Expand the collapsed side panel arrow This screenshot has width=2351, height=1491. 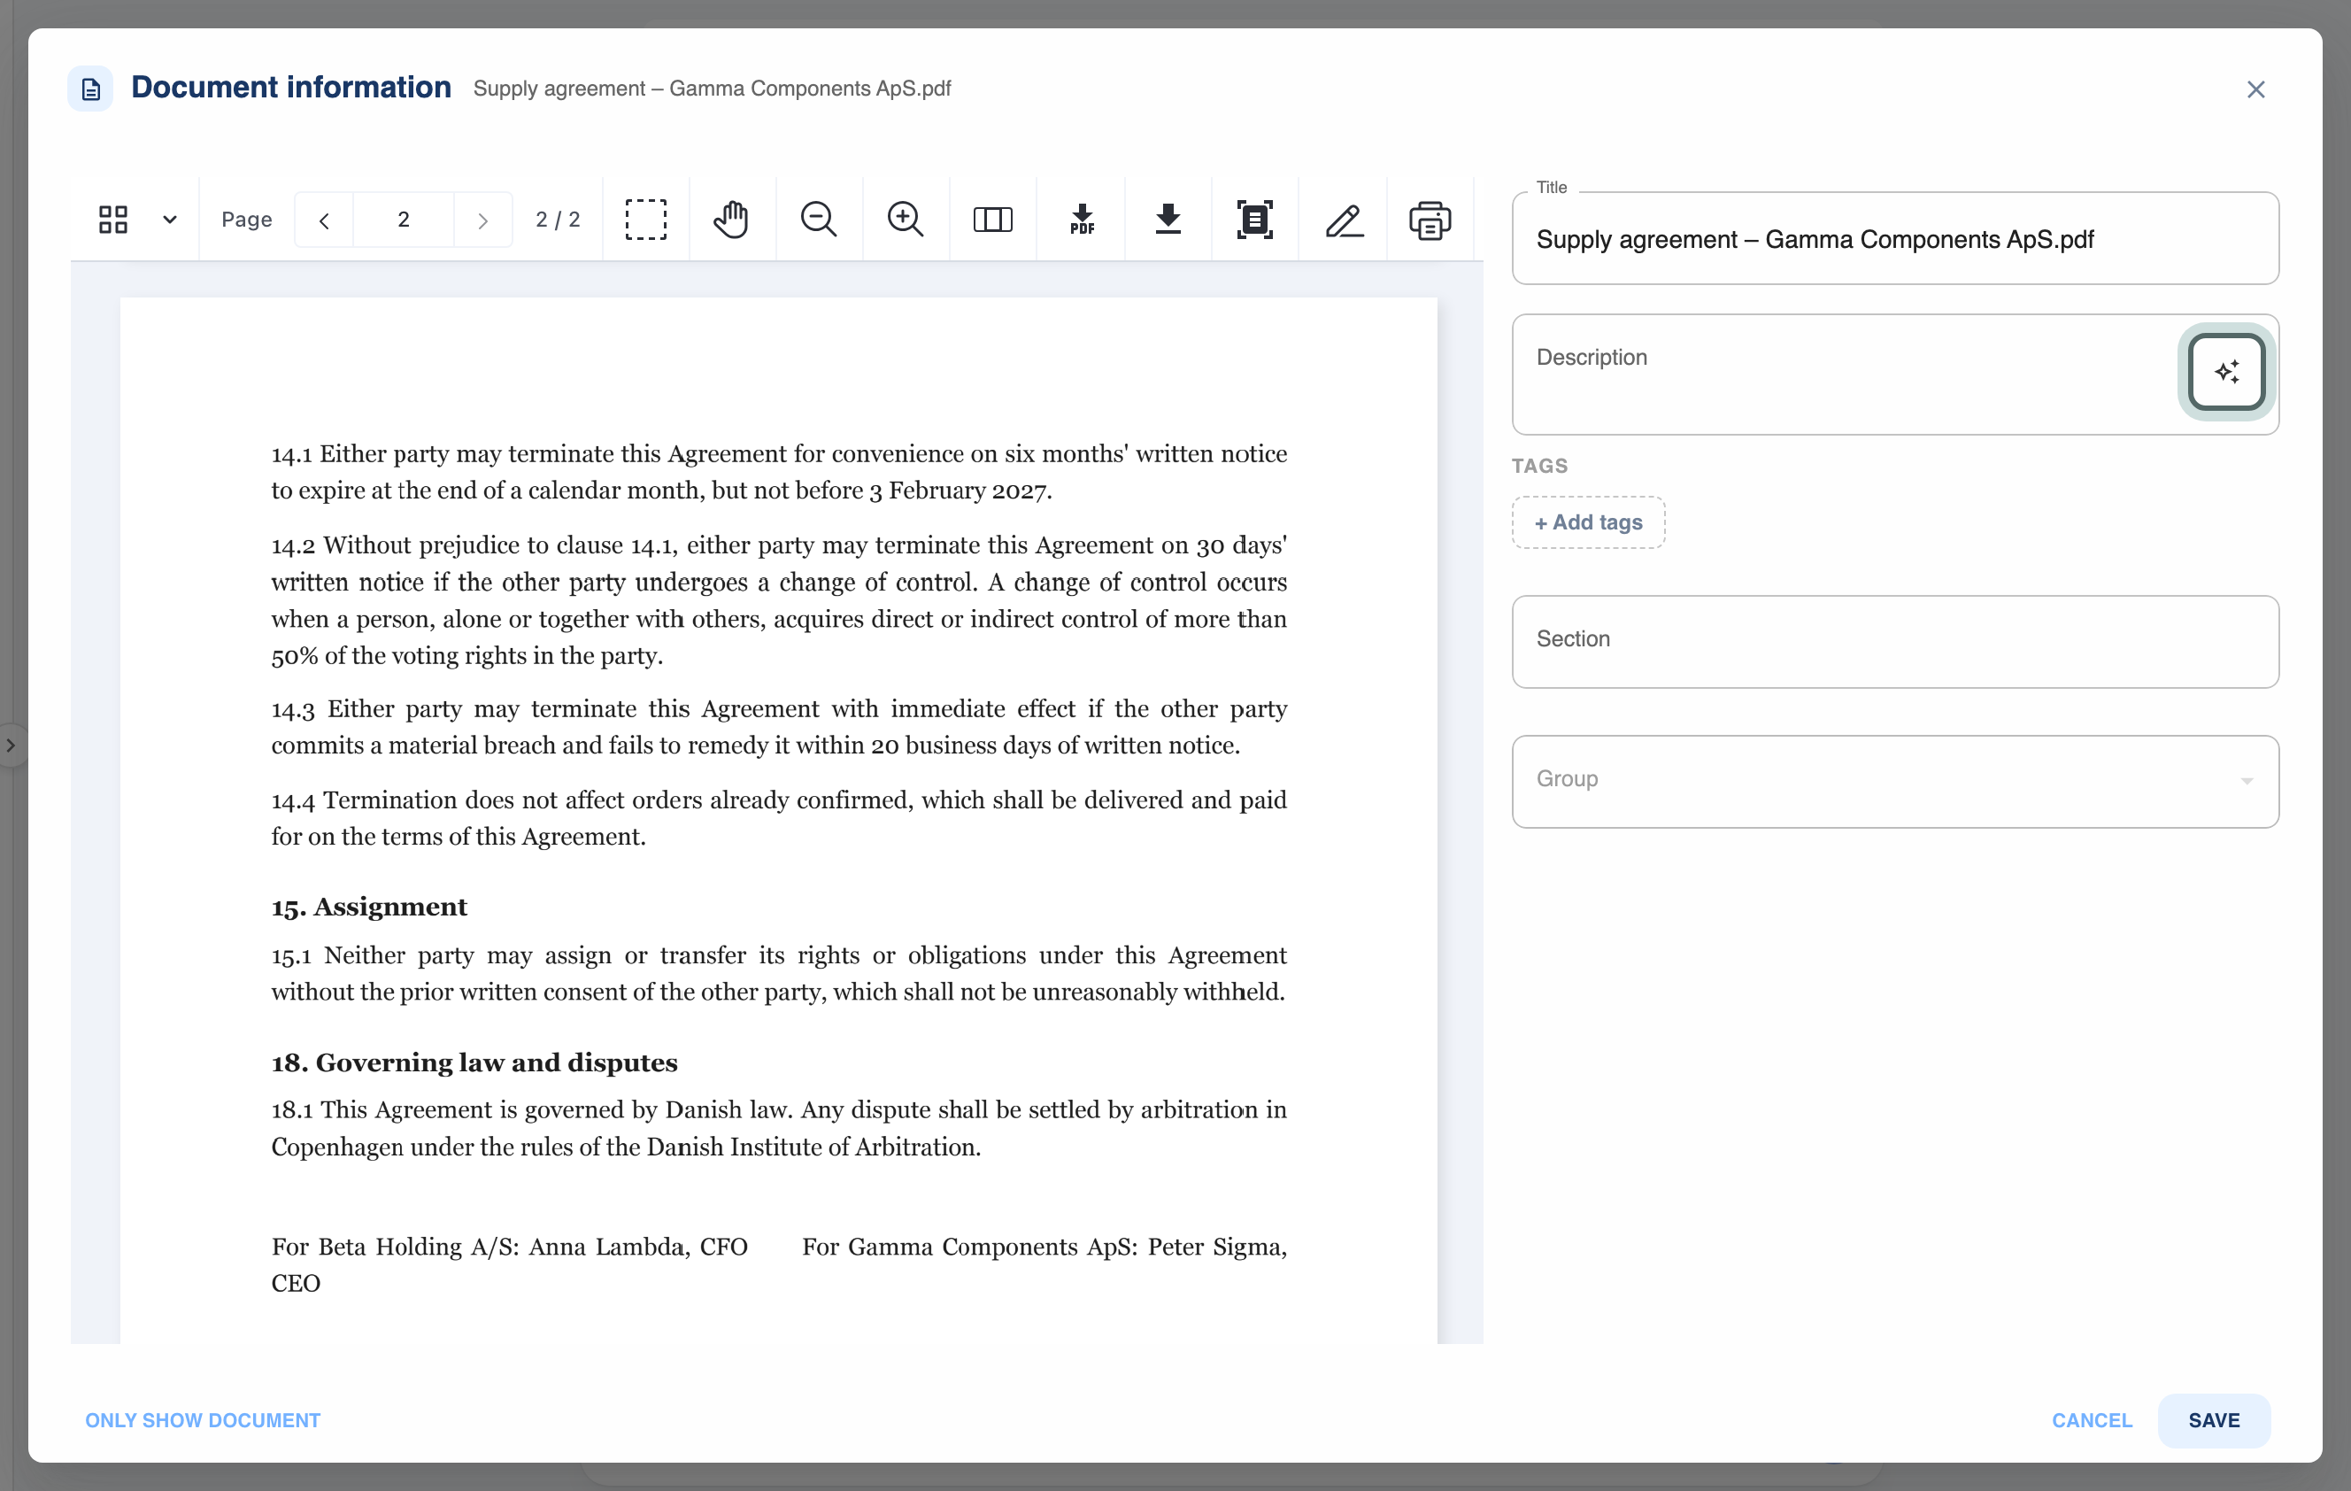pyautogui.click(x=11, y=746)
